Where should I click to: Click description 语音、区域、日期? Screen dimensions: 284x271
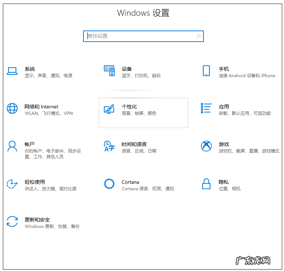(139, 151)
